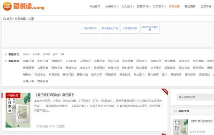Open the 教材教程 category

[127, 68]
